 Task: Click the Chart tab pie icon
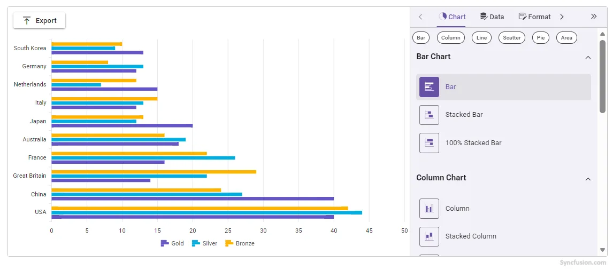(x=442, y=17)
